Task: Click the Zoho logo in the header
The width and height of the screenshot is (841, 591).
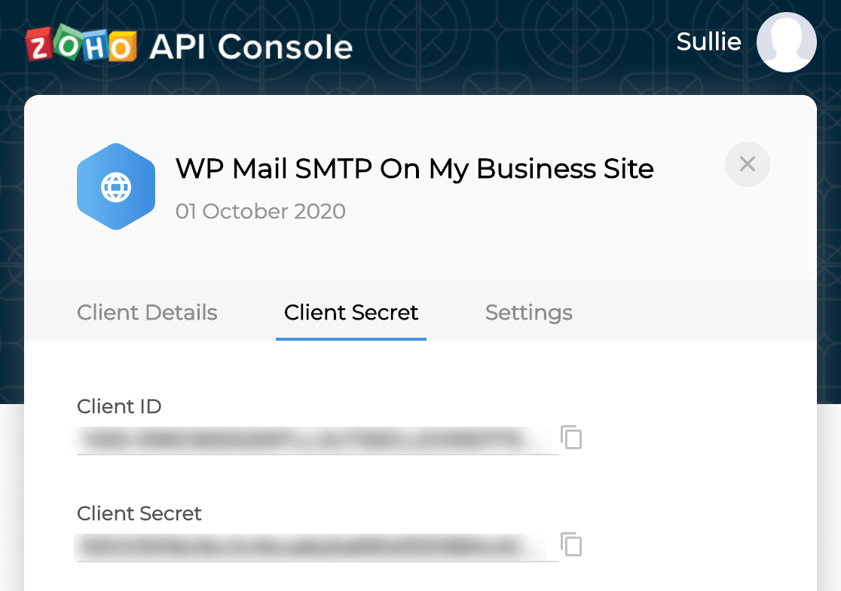Action: (x=81, y=46)
